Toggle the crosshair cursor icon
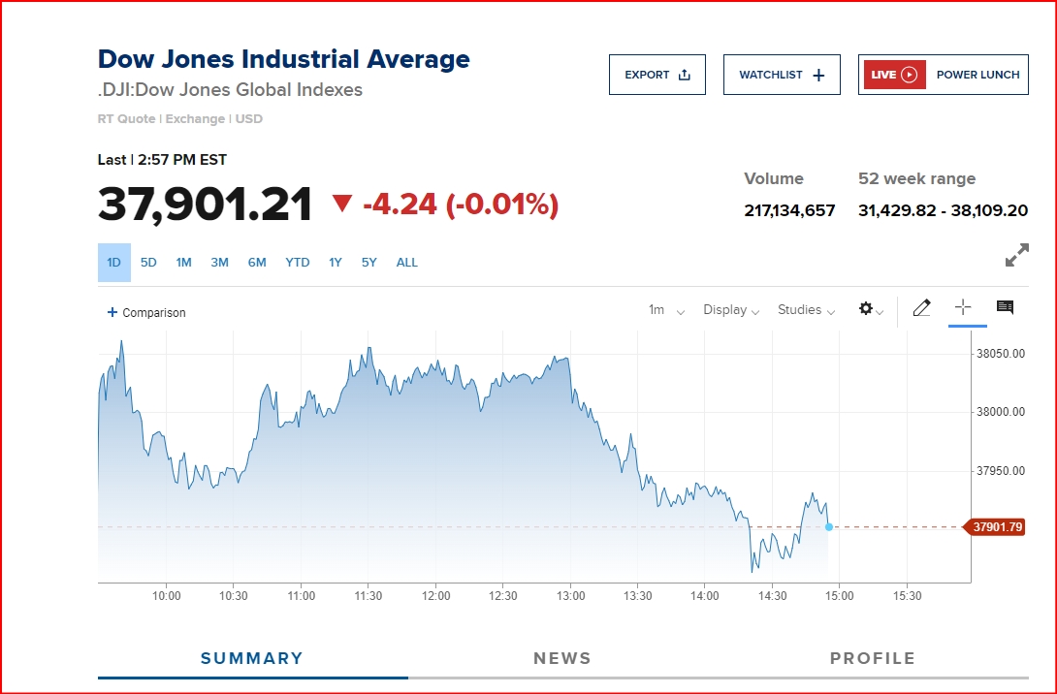The height and width of the screenshot is (694, 1057). click(963, 307)
